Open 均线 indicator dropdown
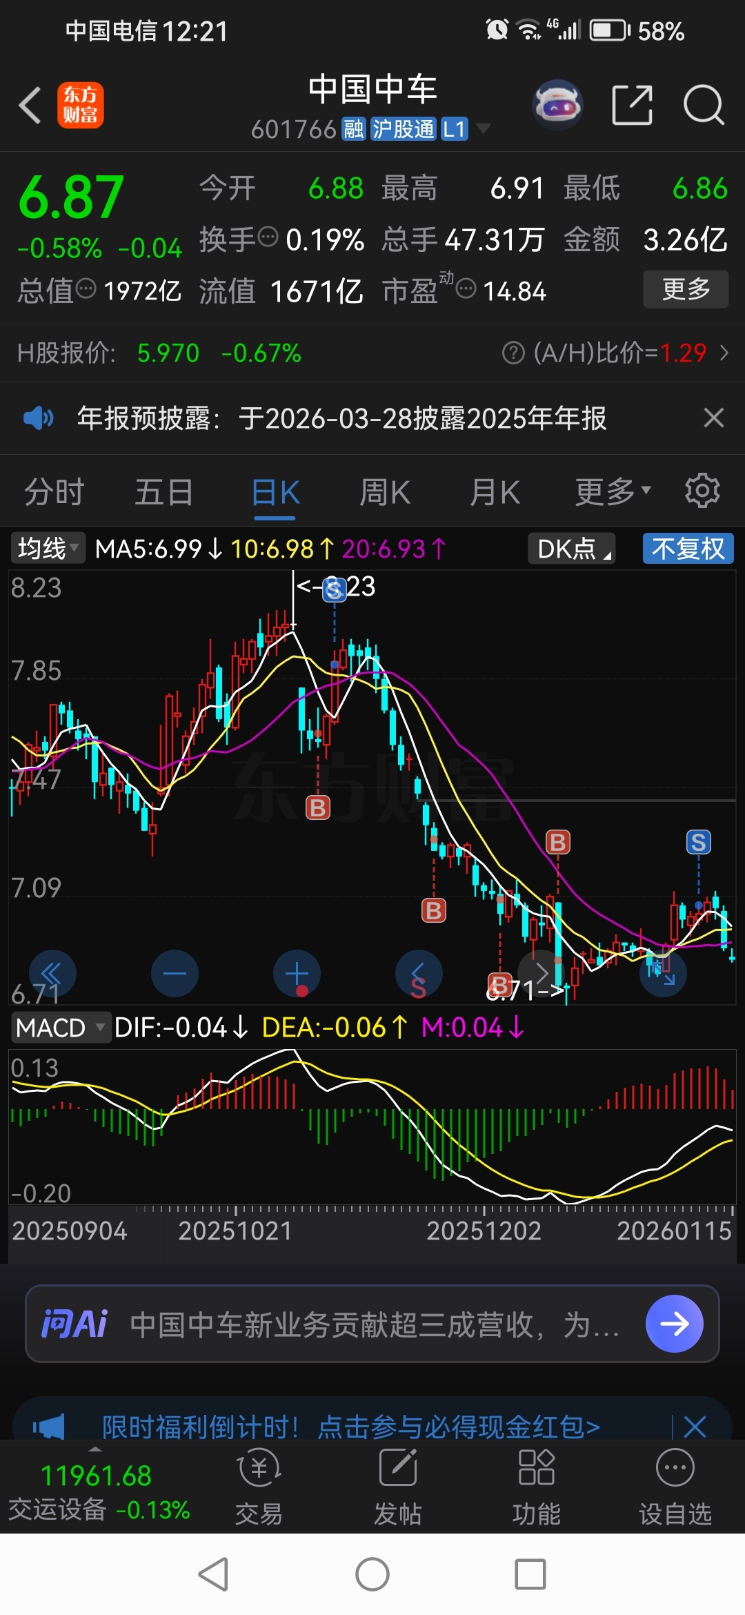The width and height of the screenshot is (745, 1615). coord(48,549)
